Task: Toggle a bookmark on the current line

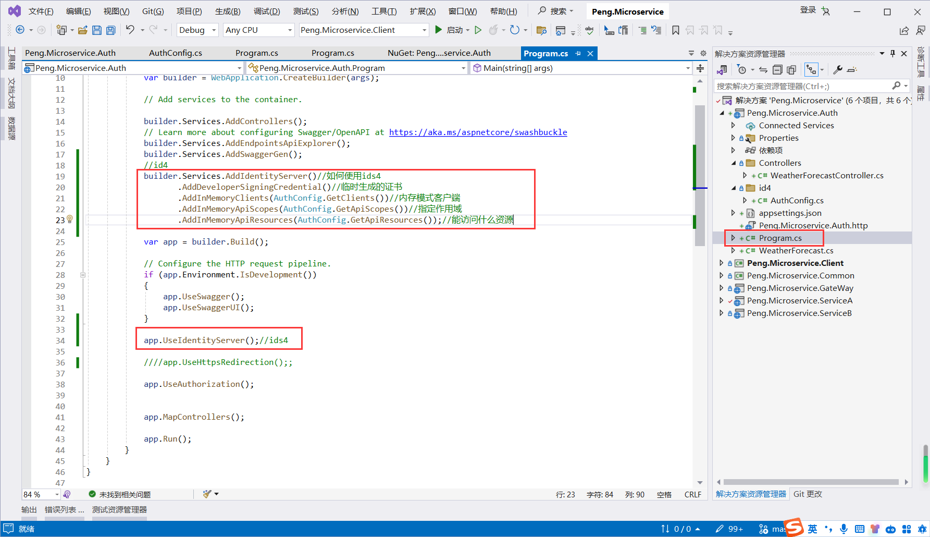Action: click(x=676, y=30)
